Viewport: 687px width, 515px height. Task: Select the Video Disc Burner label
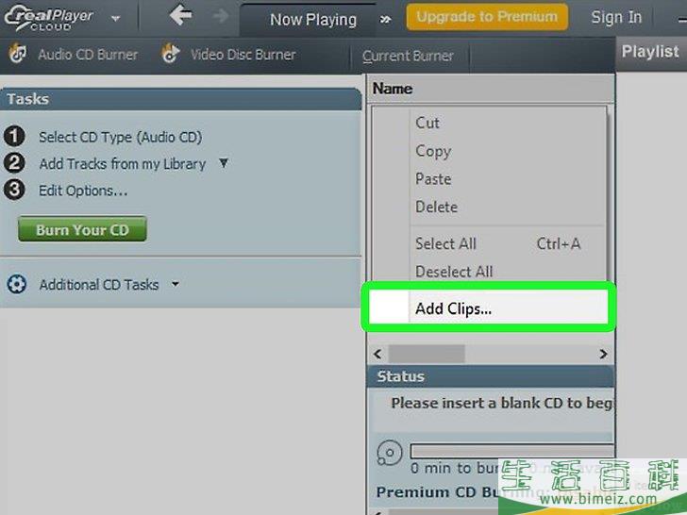[x=243, y=55]
